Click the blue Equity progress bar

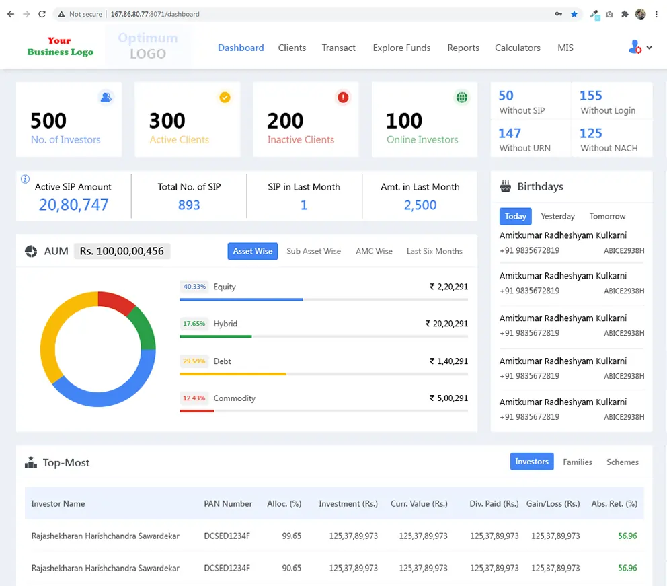[x=241, y=299]
